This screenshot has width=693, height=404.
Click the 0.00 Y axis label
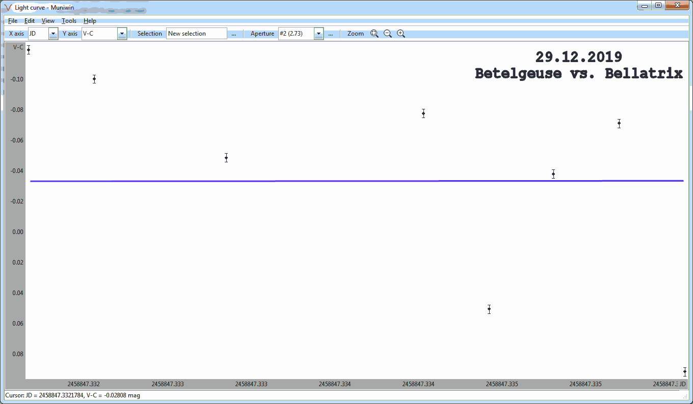click(x=18, y=232)
